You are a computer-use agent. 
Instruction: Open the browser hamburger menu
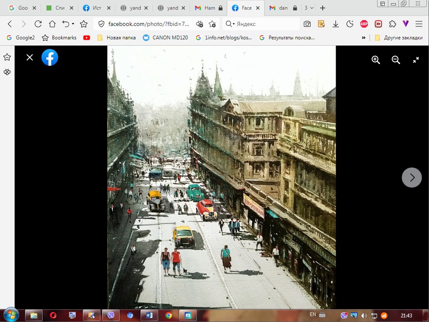[x=419, y=24]
